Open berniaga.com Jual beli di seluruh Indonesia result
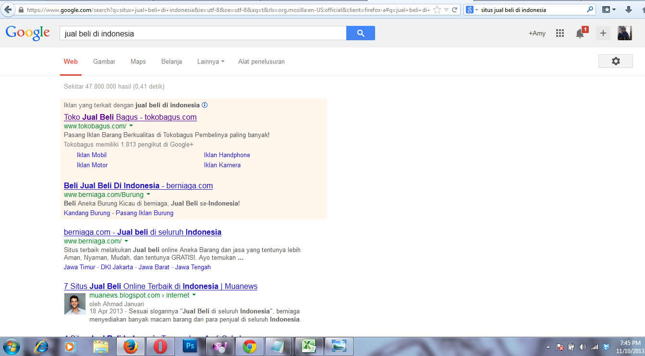The height and width of the screenshot is (356, 645). pyautogui.click(x=143, y=232)
